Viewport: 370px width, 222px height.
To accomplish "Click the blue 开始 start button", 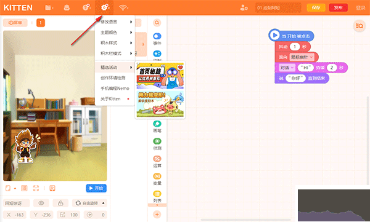I will coord(96,188).
